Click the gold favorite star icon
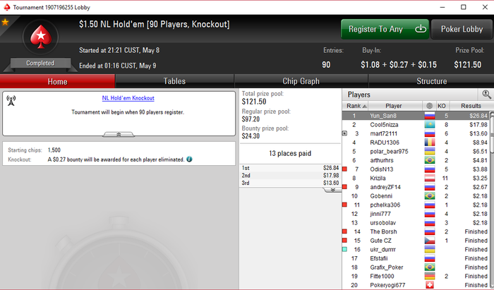The width and height of the screenshot is (494, 290). [x=5, y=22]
